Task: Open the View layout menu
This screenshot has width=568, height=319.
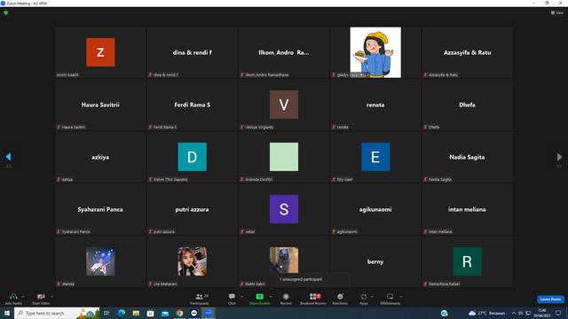Action: (x=557, y=12)
